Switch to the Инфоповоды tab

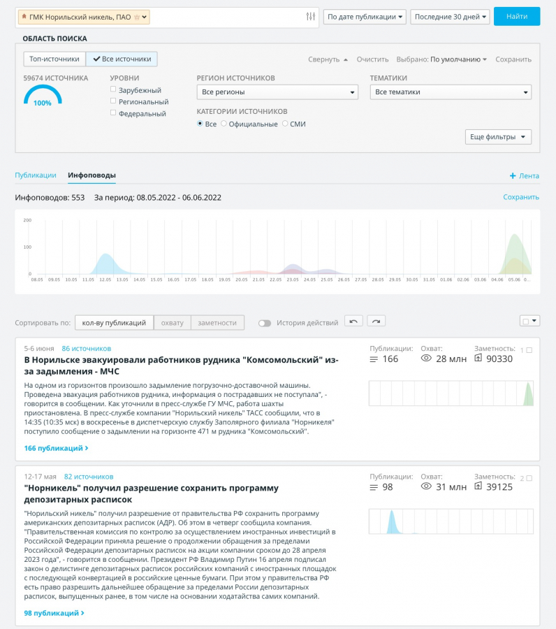(92, 175)
